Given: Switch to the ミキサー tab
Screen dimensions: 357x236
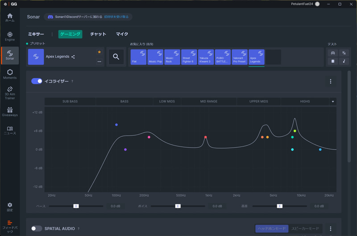Looking at the screenshot, I should click(x=36, y=34).
